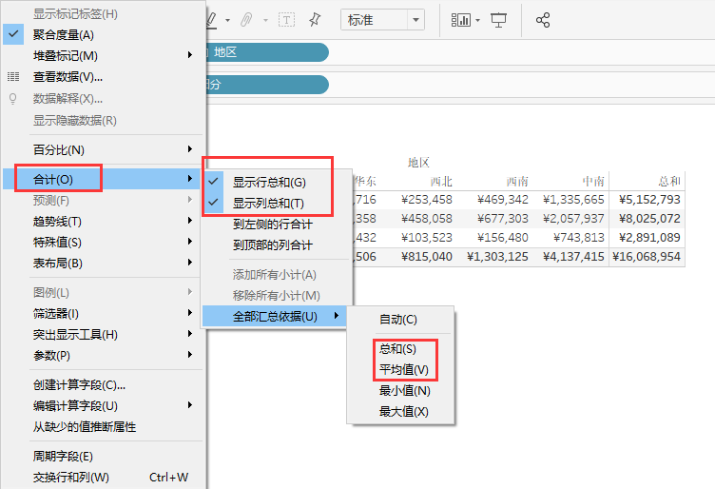This screenshot has height=489, width=715.
Task: Open dropdown arrow beside chart cards icon
Action: (477, 21)
